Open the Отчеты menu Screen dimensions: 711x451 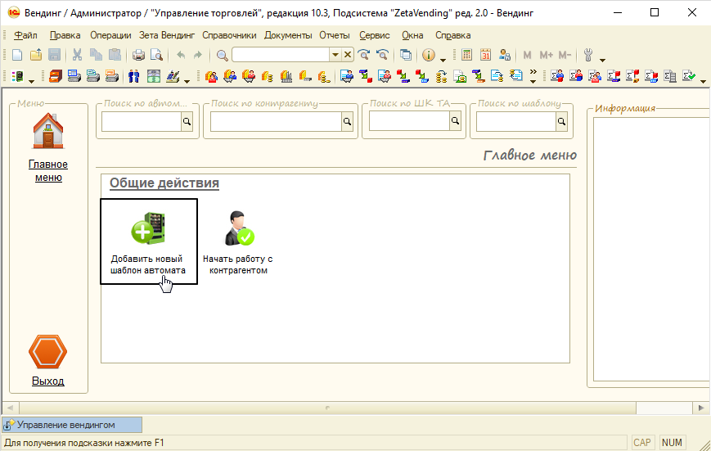pos(335,35)
